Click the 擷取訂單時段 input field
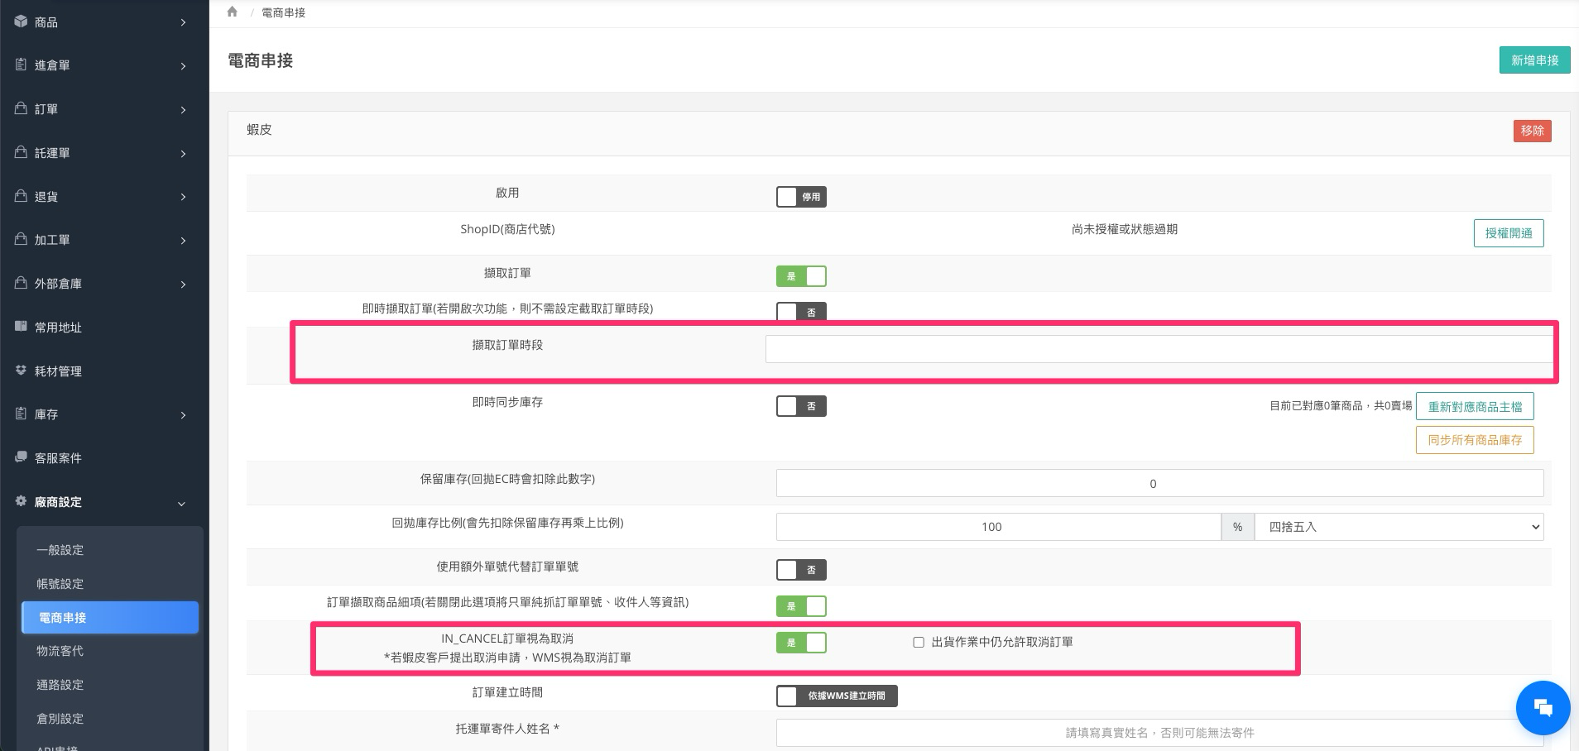This screenshot has width=1579, height=751. pos(1159,349)
